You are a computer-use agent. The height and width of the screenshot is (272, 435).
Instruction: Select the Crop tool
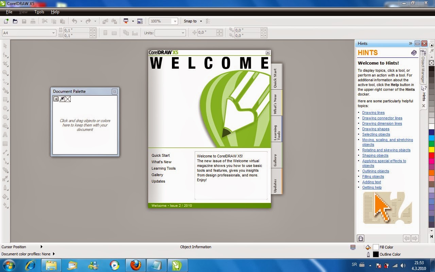click(x=5, y=64)
